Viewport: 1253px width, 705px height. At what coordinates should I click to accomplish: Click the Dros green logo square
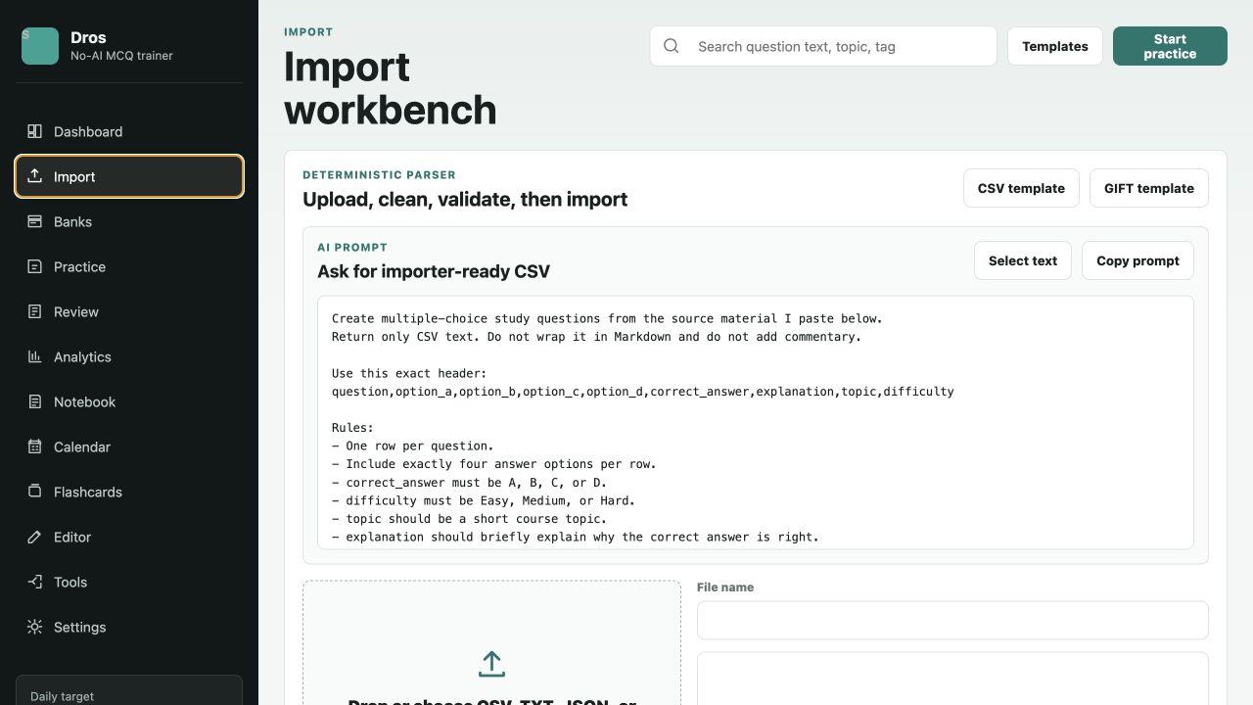click(40, 46)
